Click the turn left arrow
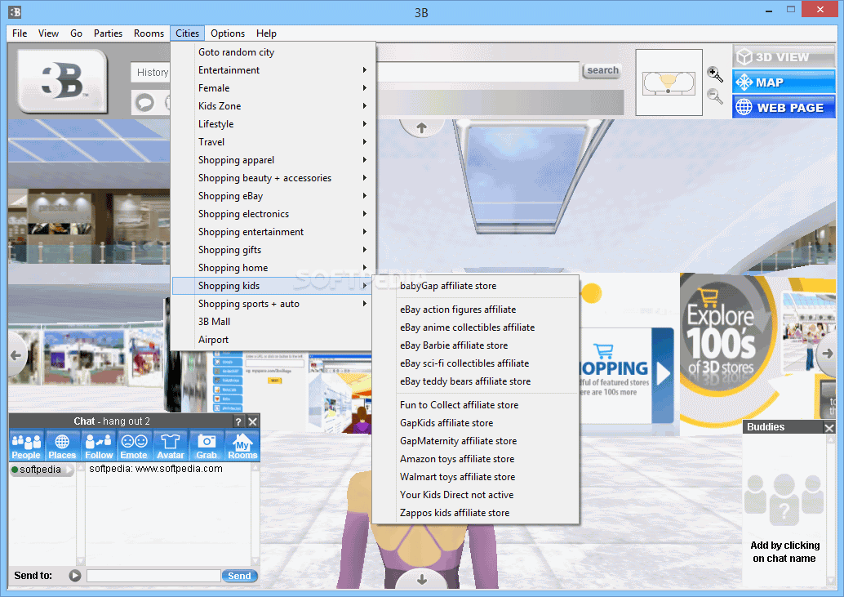 (16, 354)
